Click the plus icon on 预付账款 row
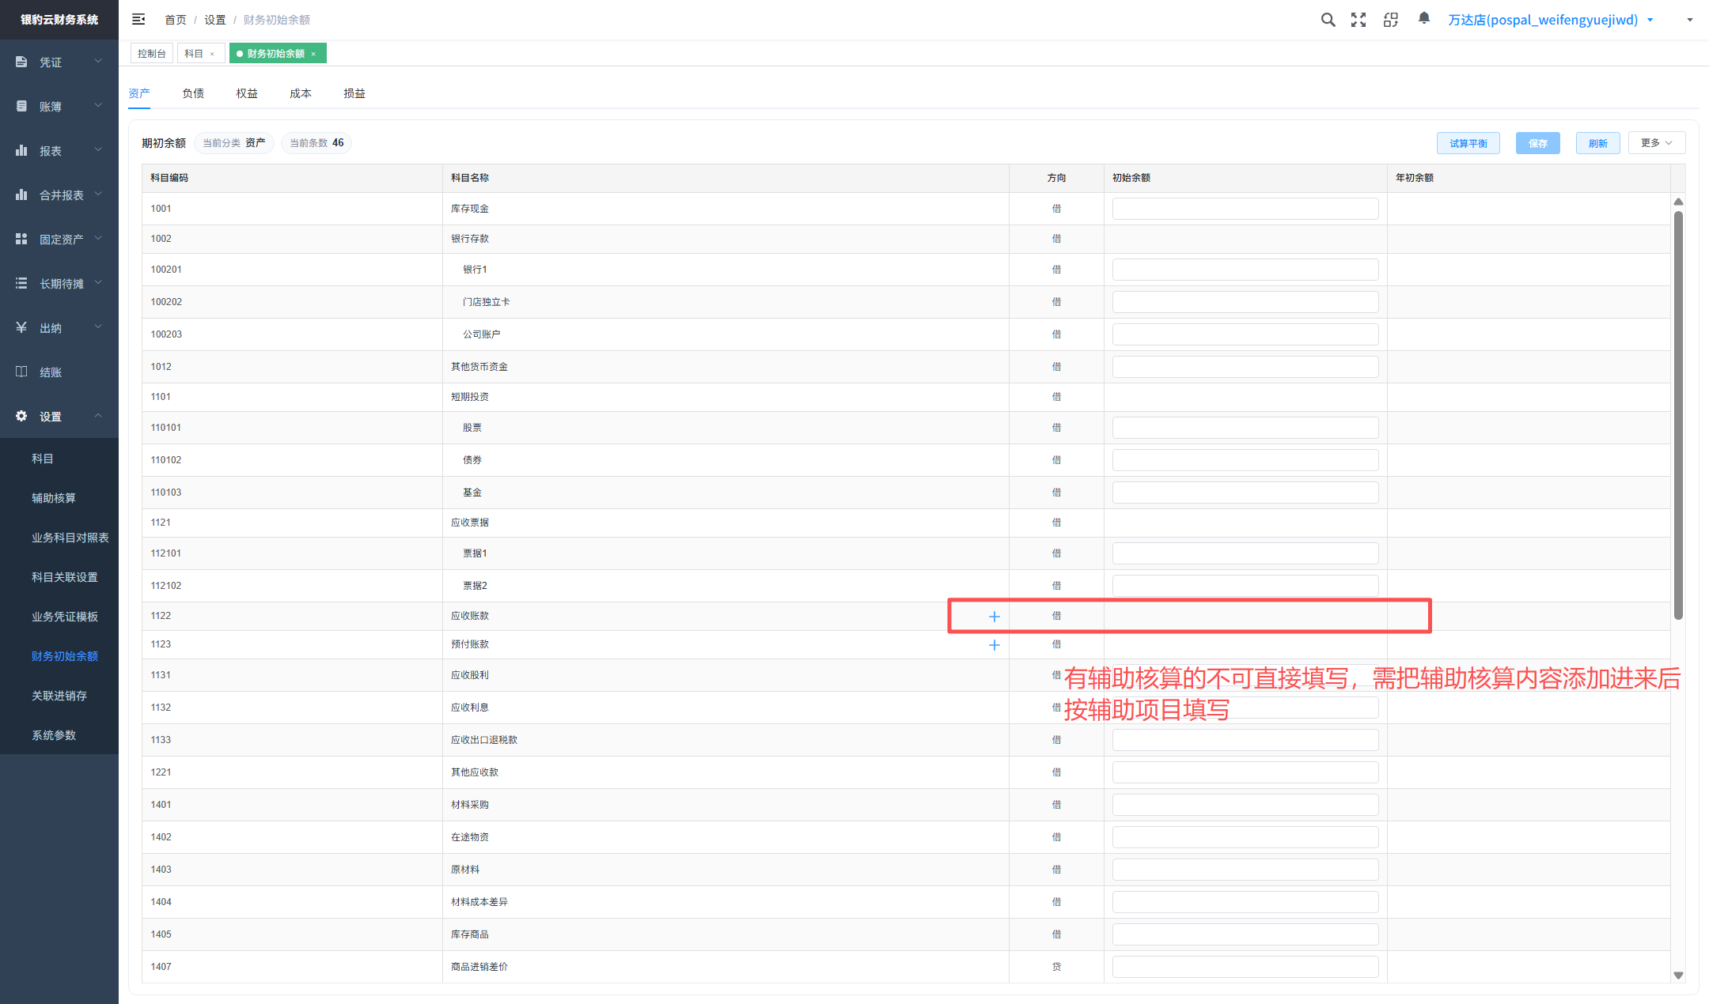Image resolution: width=1709 pixels, height=1004 pixels. coord(995,645)
